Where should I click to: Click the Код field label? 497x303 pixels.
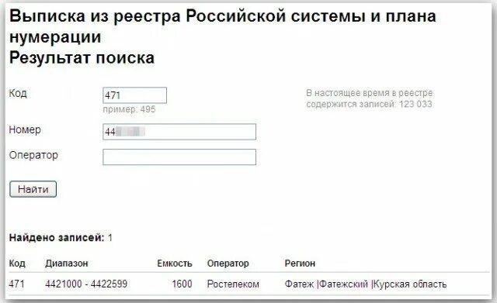(x=18, y=93)
